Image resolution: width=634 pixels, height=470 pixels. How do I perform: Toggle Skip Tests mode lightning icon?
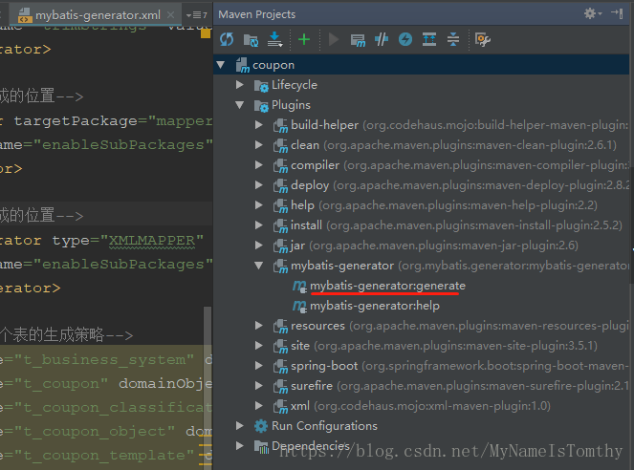click(x=405, y=39)
